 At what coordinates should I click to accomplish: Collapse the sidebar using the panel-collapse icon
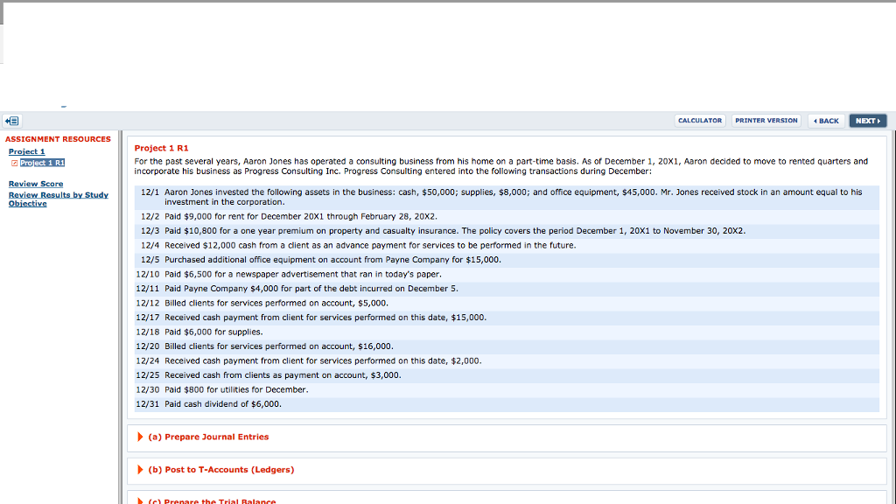pos(11,120)
